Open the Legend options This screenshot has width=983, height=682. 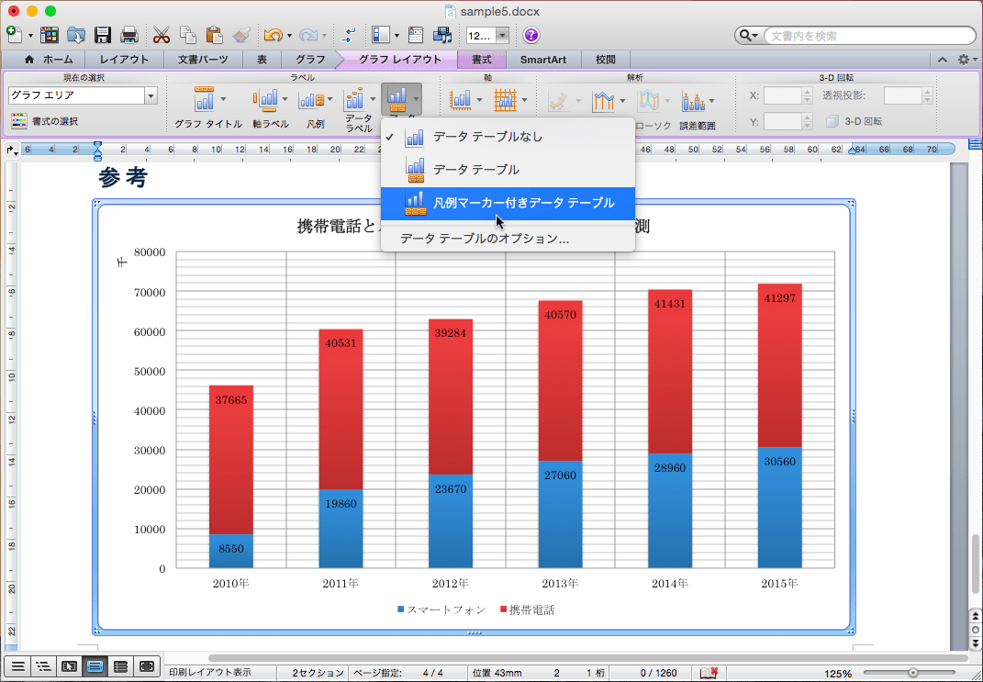pyautogui.click(x=316, y=107)
